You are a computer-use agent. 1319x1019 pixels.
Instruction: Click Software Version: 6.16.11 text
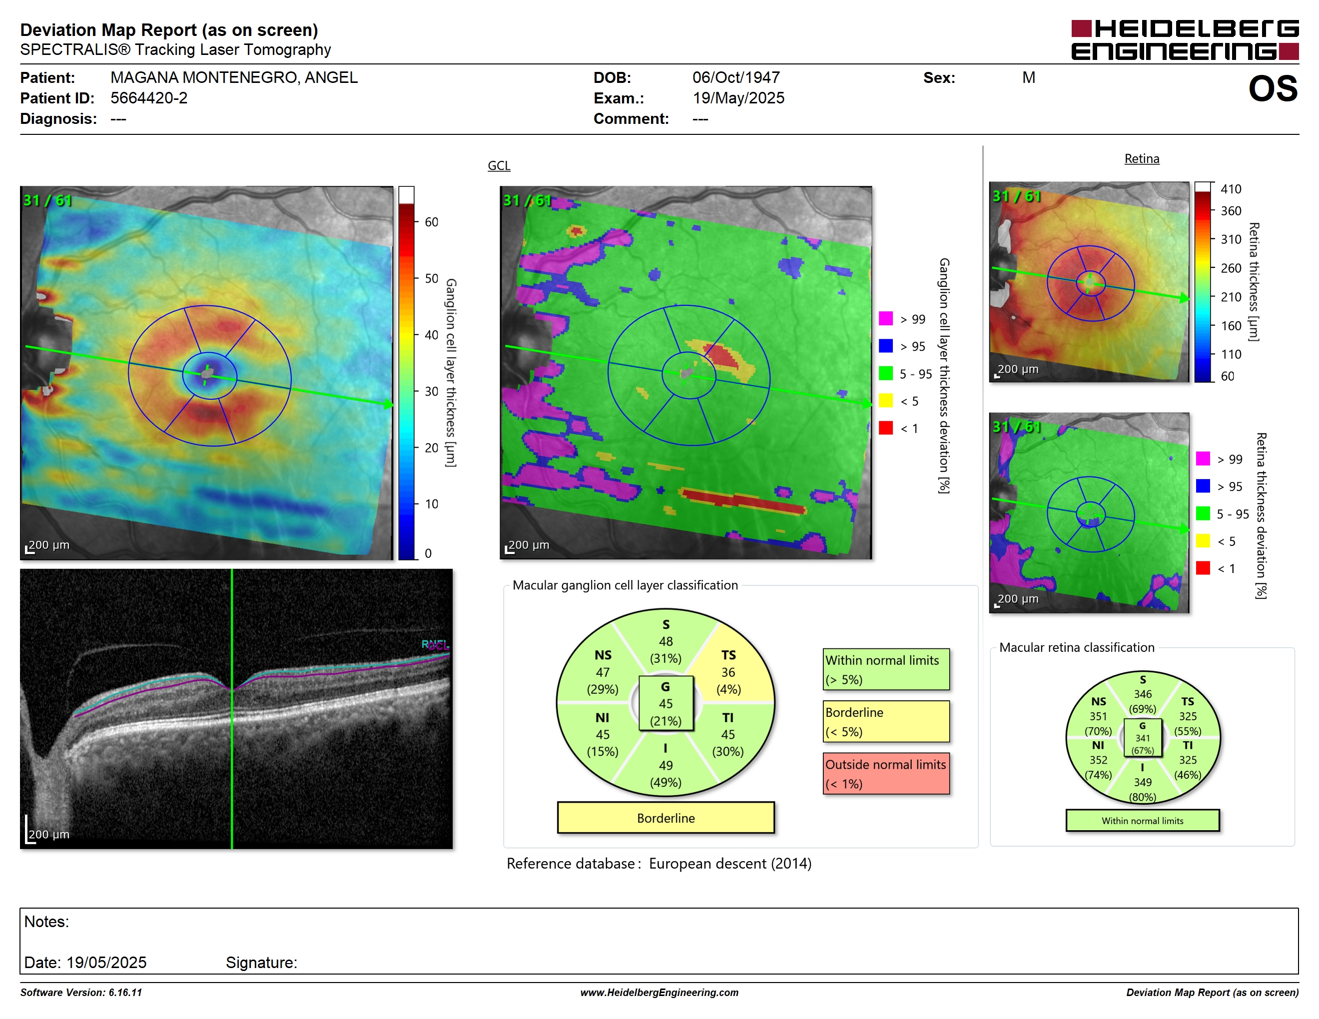pyautogui.click(x=81, y=993)
